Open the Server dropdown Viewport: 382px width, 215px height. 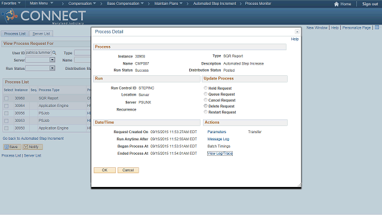click(52, 60)
